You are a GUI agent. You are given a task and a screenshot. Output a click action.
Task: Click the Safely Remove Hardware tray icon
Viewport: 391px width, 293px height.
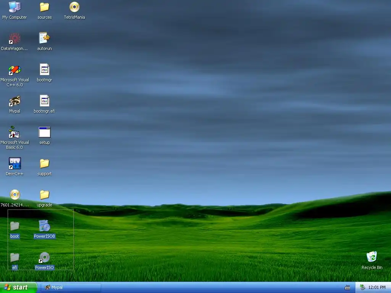362,287
